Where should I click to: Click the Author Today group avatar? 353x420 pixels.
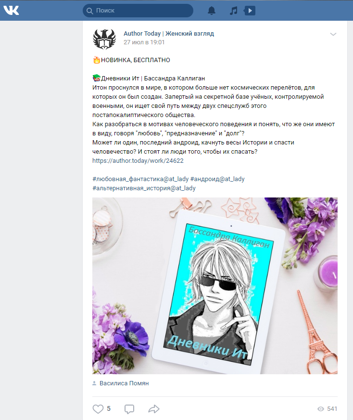[x=104, y=39]
